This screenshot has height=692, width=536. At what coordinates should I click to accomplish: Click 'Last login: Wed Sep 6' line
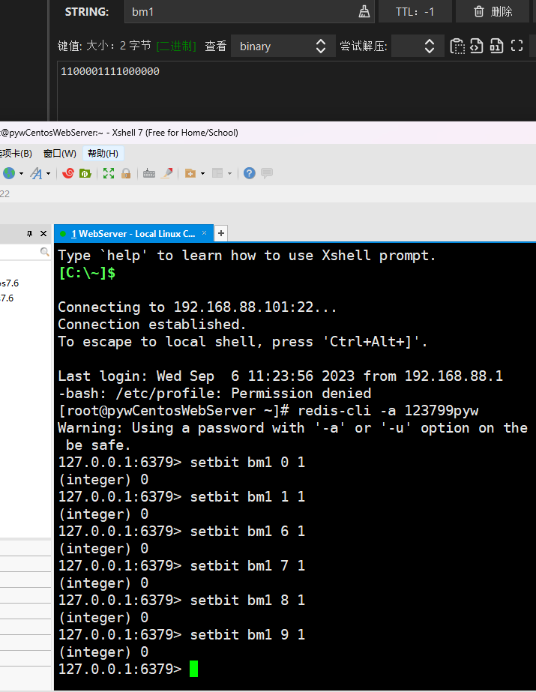pos(280,376)
